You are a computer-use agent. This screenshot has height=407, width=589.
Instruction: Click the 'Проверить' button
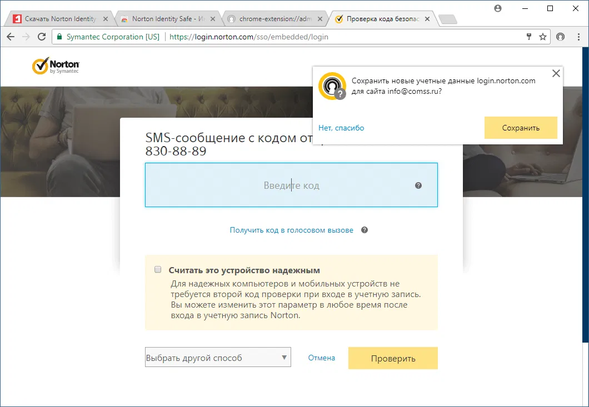pyautogui.click(x=393, y=358)
